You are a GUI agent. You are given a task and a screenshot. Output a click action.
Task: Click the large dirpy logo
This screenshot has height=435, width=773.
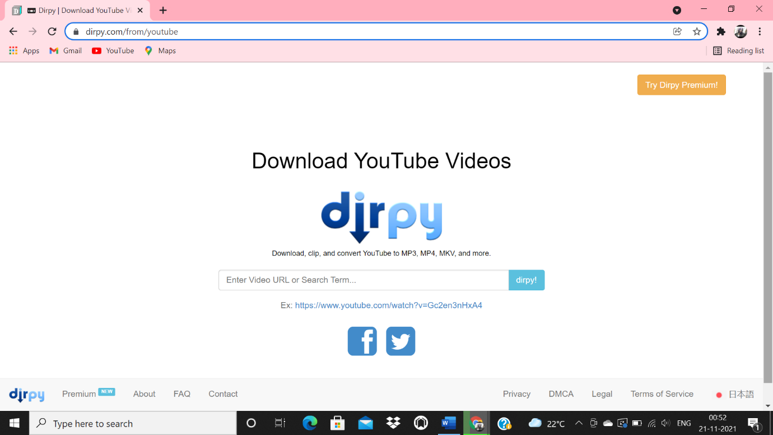[x=381, y=217]
